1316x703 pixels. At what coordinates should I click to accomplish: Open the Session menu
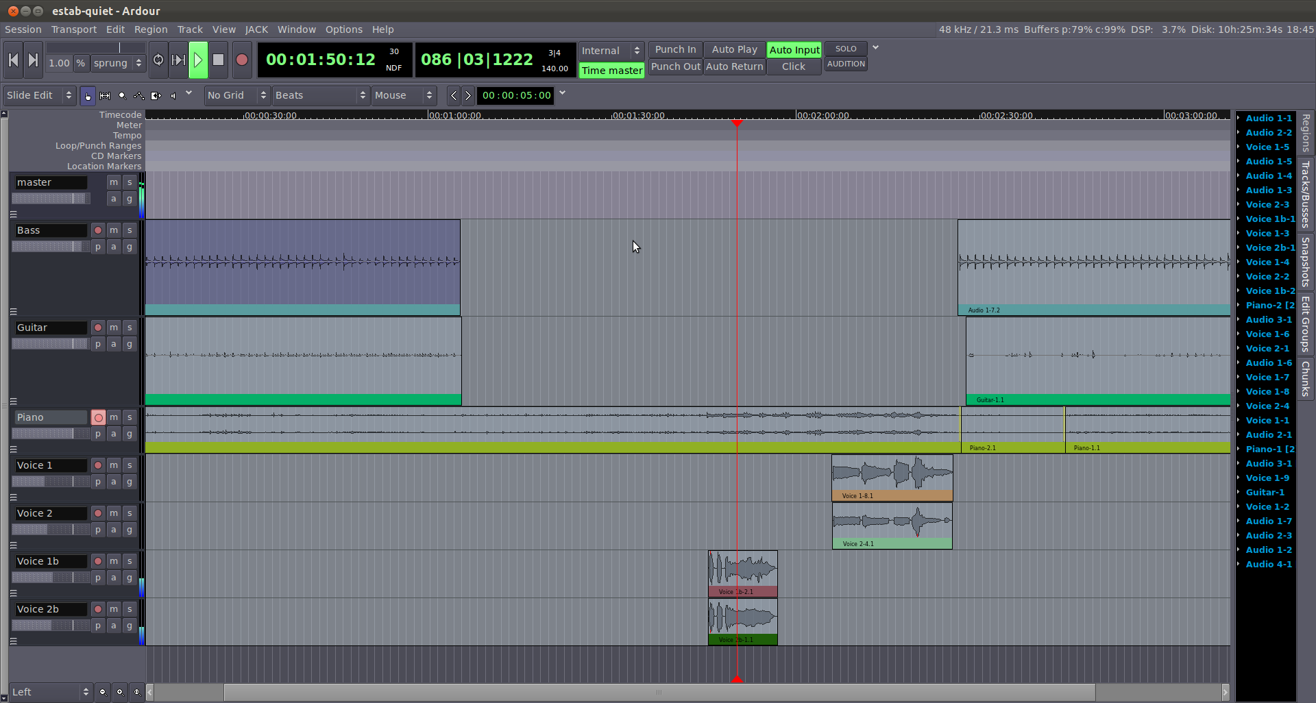pos(23,29)
